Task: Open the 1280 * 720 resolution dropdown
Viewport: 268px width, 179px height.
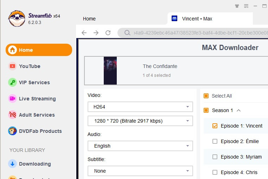Action: (x=140, y=121)
